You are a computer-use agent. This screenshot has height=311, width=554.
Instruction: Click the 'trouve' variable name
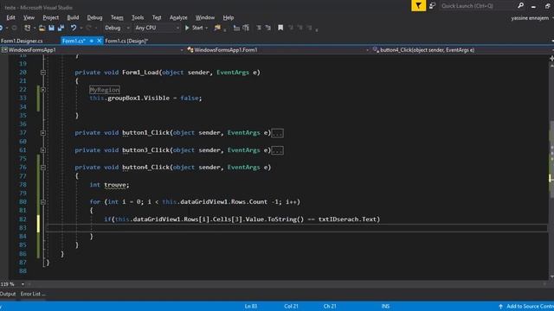pyautogui.click(x=115, y=185)
